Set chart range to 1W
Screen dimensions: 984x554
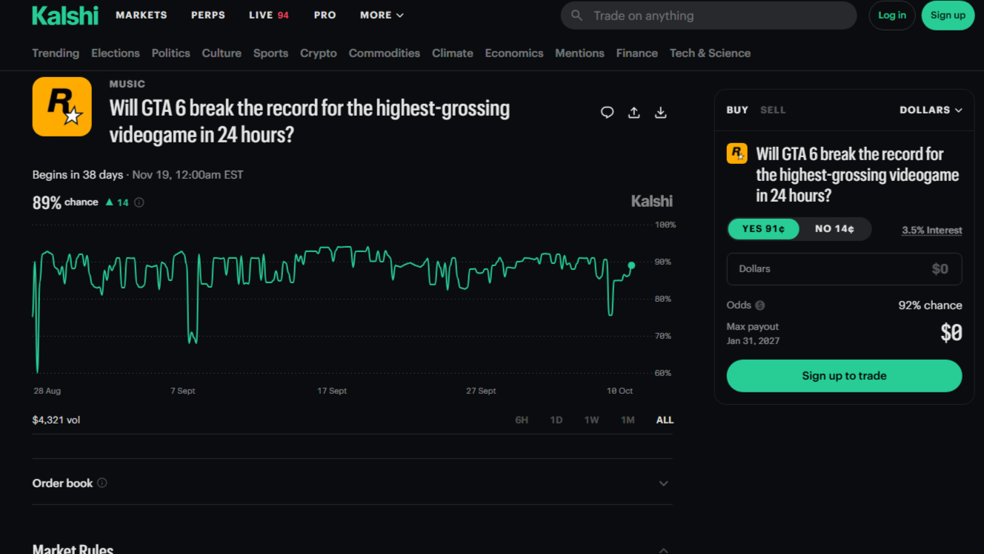click(x=591, y=420)
